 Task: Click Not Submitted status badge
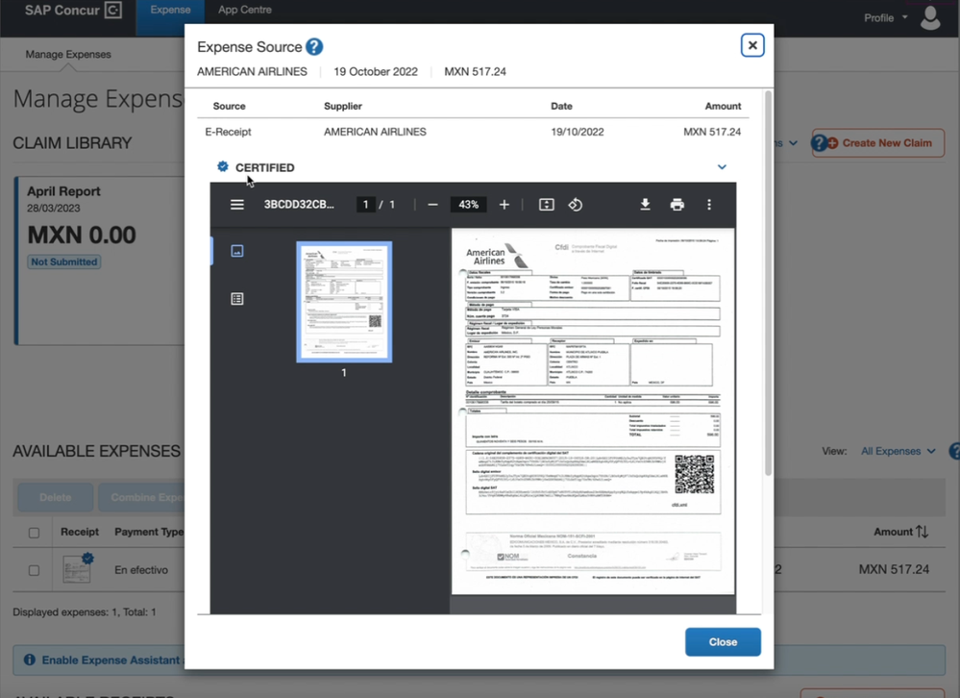[x=64, y=262]
